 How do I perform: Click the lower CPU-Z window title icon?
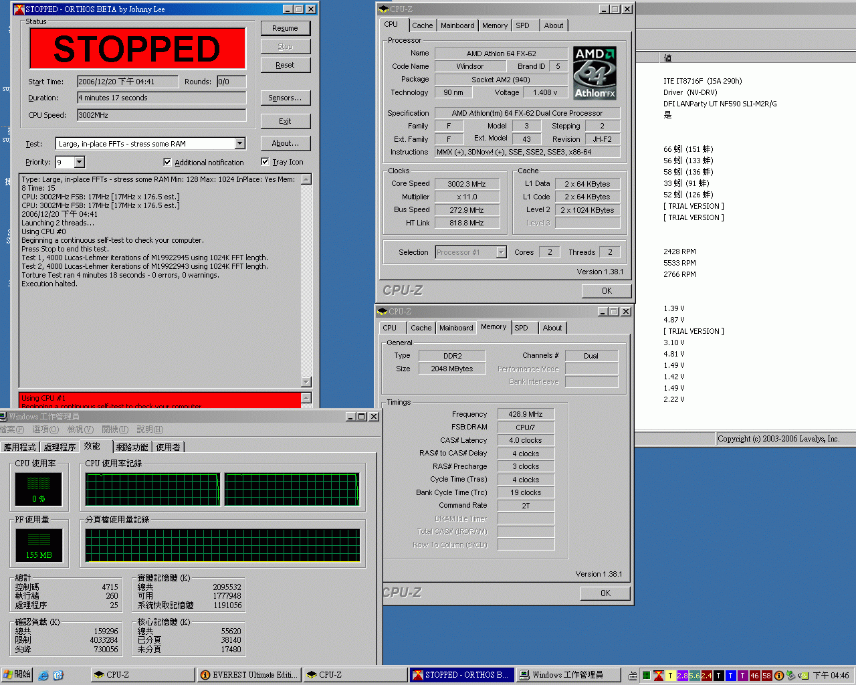click(382, 312)
